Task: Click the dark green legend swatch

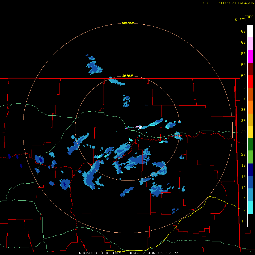Action: [x=250, y=144]
